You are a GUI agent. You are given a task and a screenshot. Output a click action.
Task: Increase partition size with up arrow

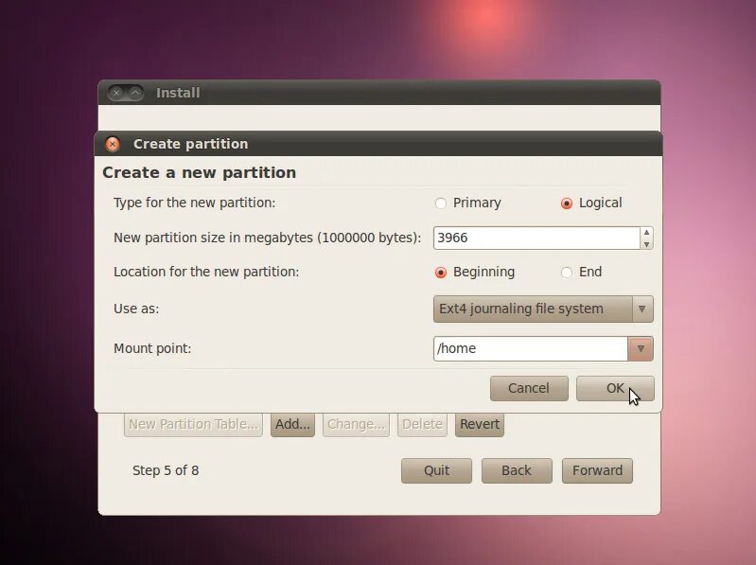[646, 233]
